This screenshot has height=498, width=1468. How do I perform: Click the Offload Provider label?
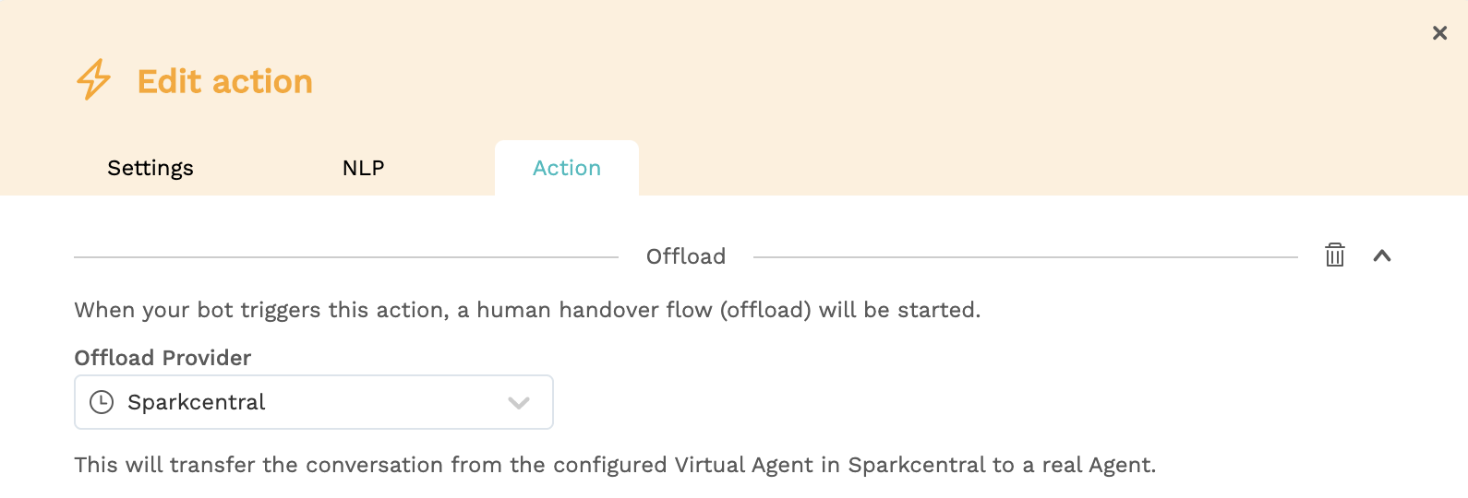[162, 358]
